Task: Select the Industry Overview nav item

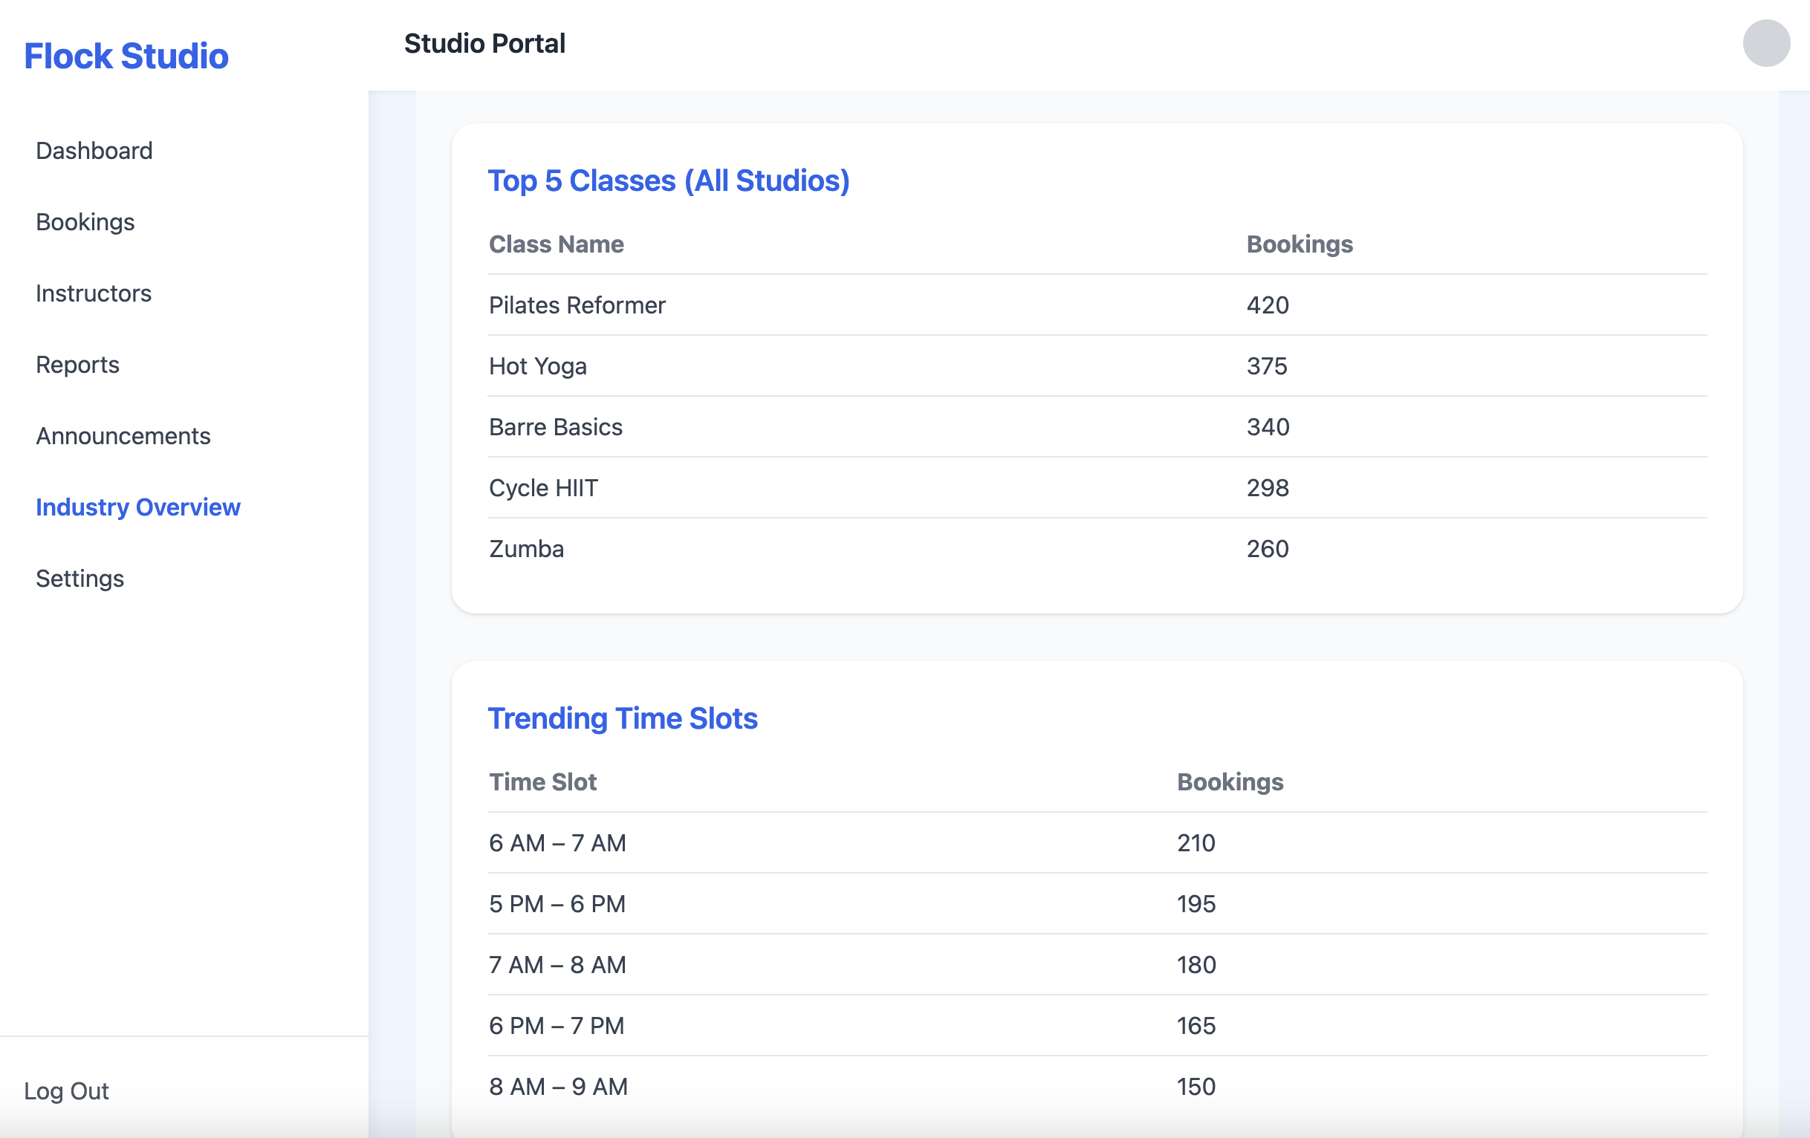Action: (x=137, y=507)
